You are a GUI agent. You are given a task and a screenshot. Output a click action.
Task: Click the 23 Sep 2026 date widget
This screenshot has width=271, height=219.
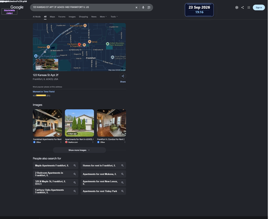(199, 10)
